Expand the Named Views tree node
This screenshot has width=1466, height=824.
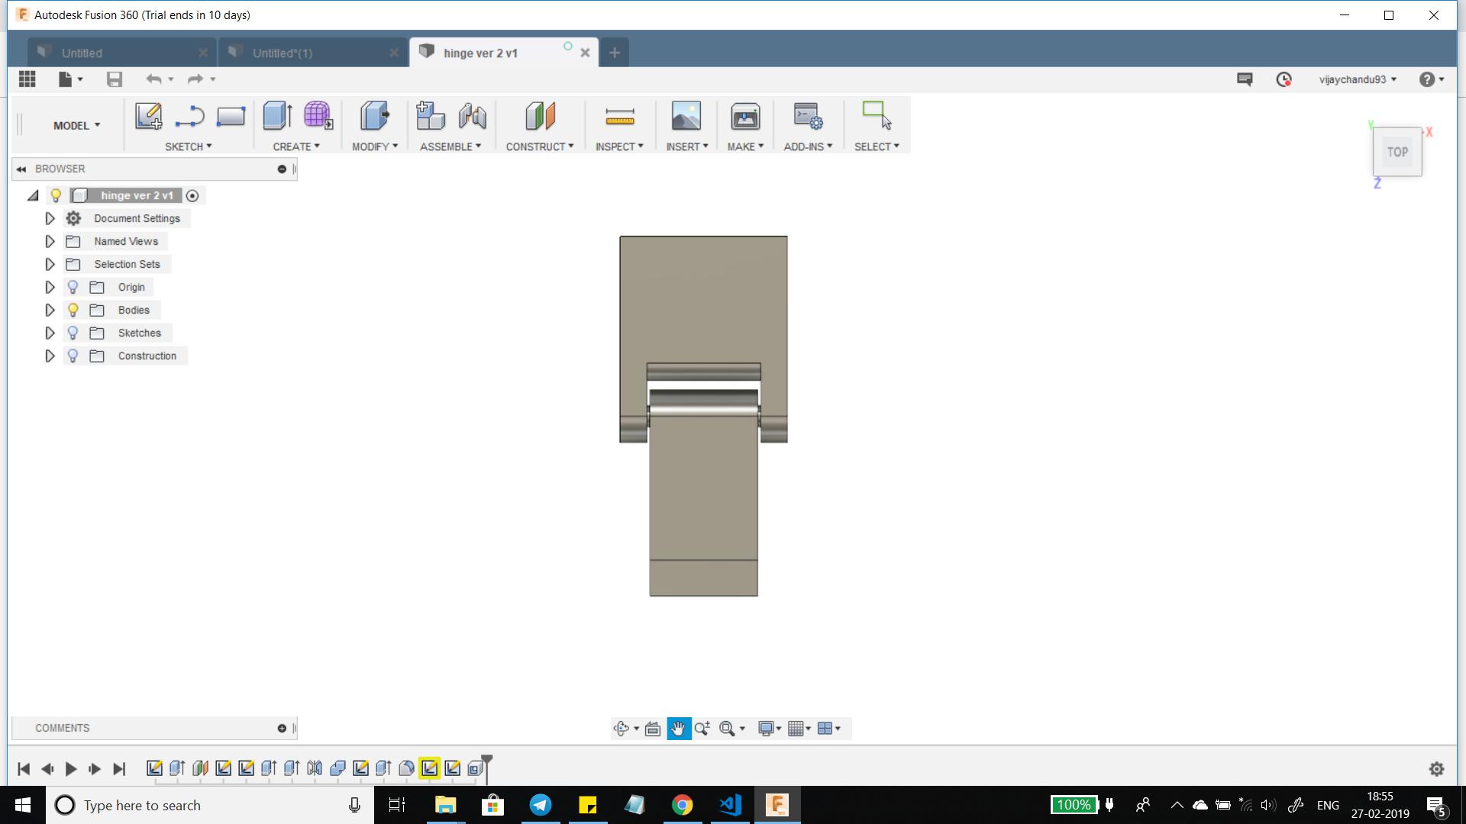(50, 241)
